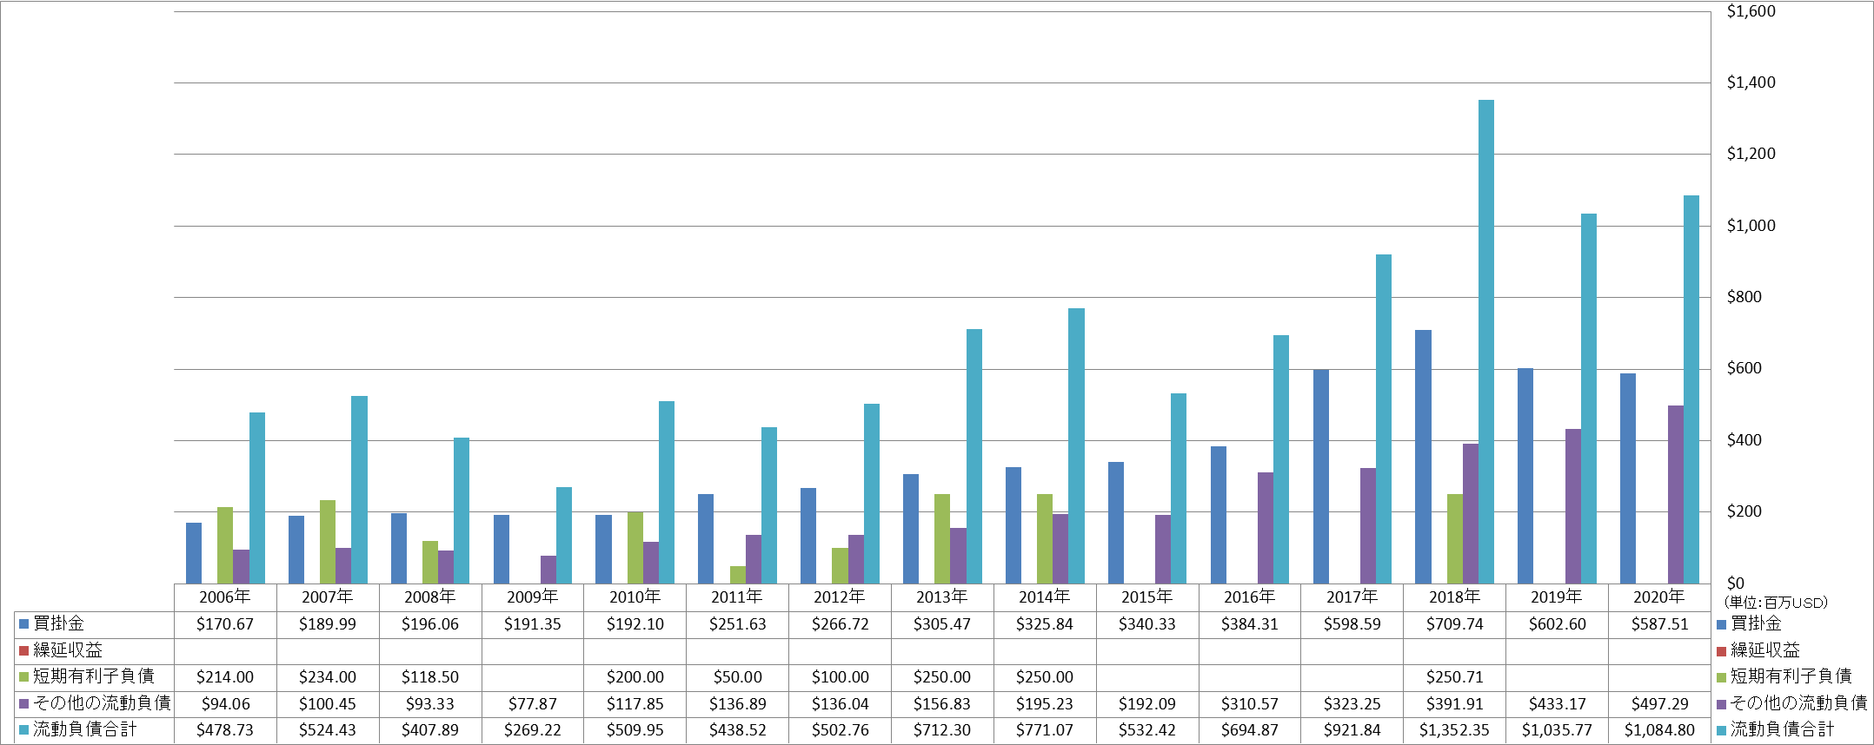
Task: Select the $118.50 cell for 2008年
Action: pos(430,677)
